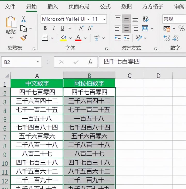Align text to the bottom

coord(135,20)
